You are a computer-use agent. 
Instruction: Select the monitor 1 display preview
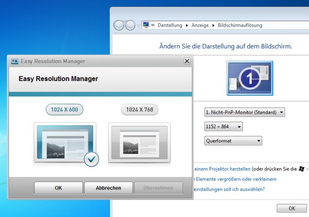click(x=250, y=78)
